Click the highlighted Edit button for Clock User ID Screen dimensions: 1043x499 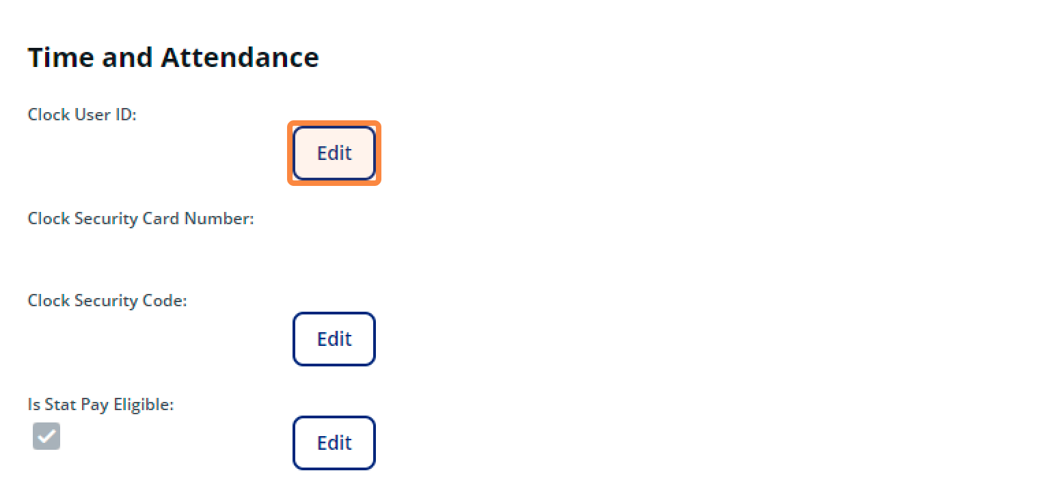coord(334,152)
